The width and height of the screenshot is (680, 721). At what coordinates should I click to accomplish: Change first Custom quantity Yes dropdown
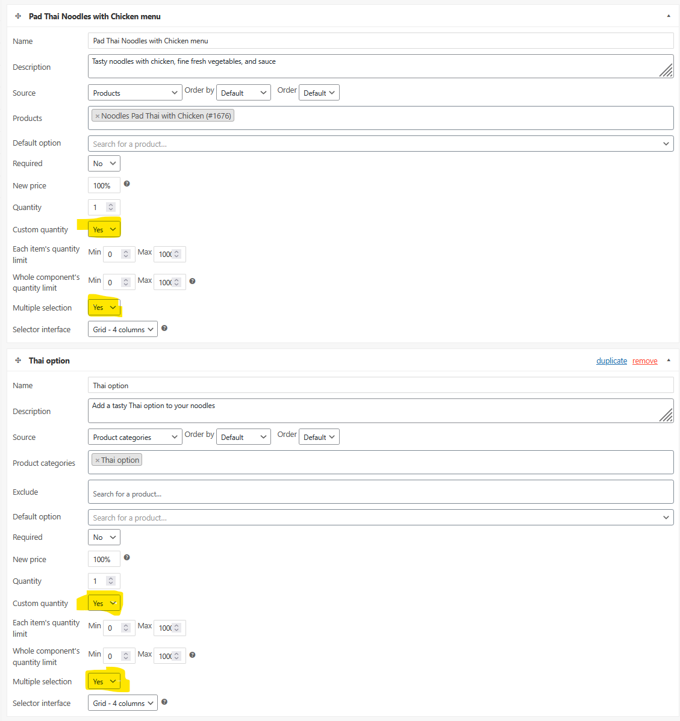tap(104, 229)
